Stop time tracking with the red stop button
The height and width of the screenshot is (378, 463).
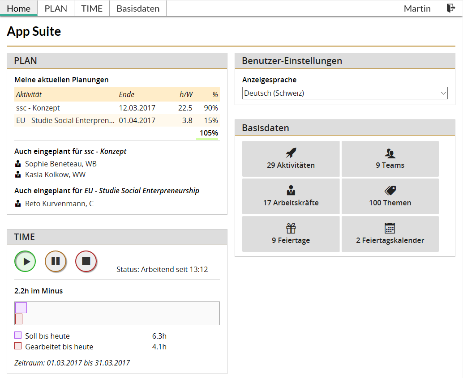[x=86, y=262]
